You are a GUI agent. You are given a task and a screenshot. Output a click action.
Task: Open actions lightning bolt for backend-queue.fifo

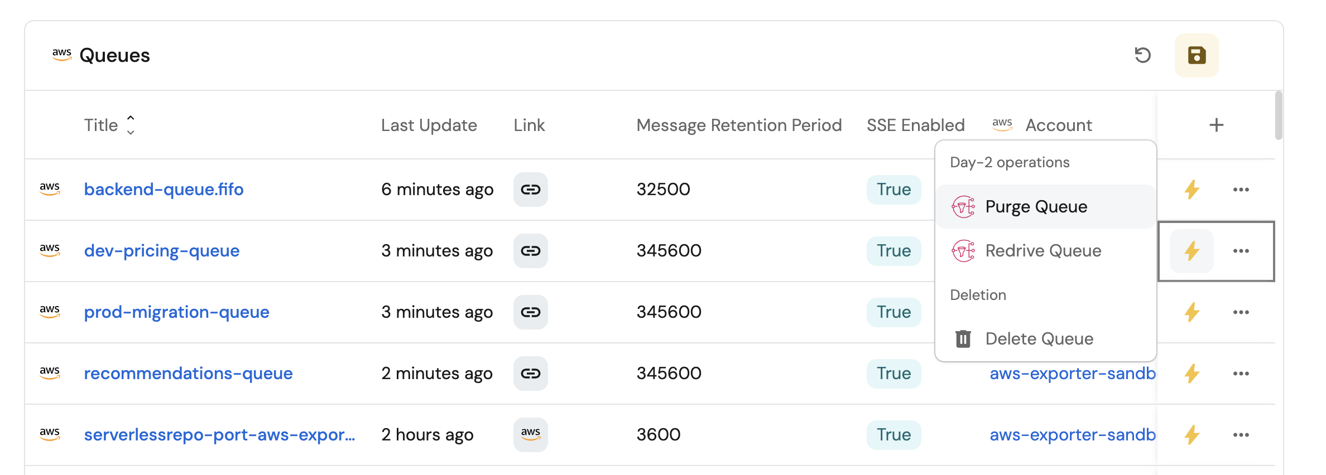(1192, 190)
